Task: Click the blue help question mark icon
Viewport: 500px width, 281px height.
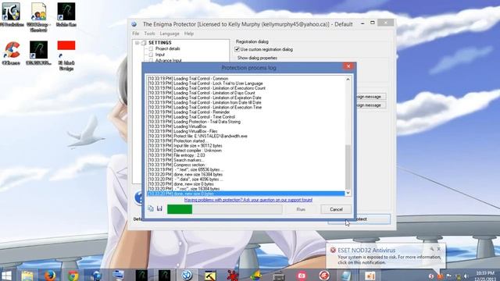Action: (139, 197)
